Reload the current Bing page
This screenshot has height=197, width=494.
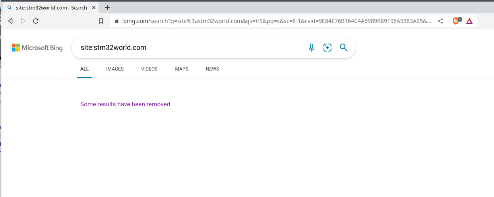pyautogui.click(x=36, y=21)
